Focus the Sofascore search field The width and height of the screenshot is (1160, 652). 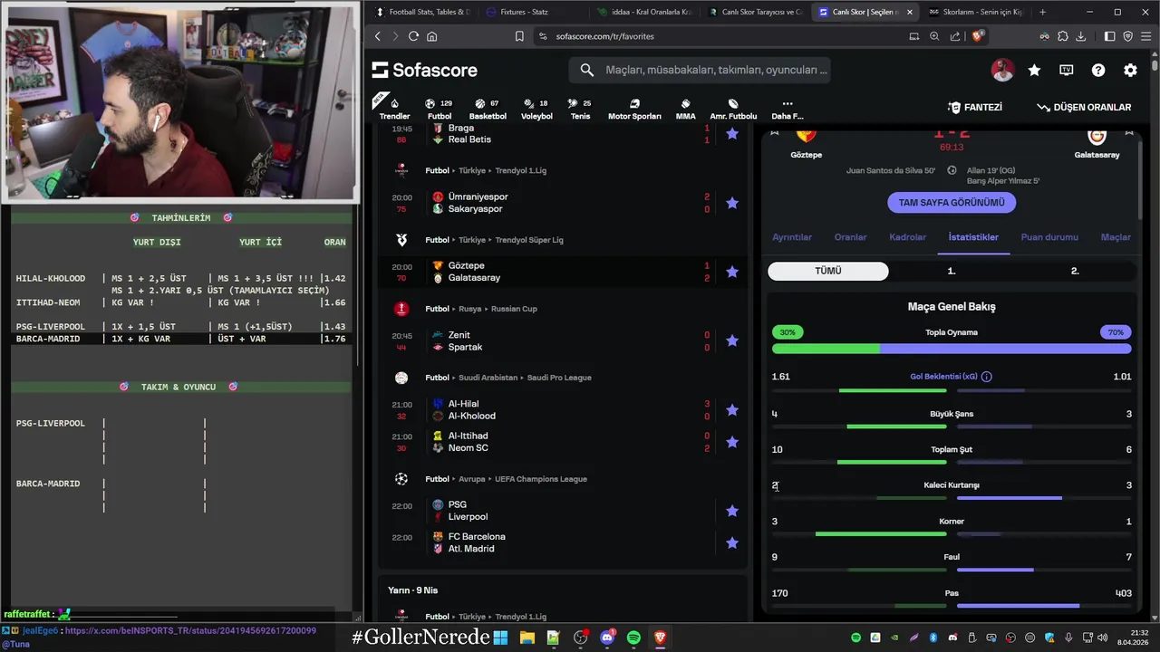[x=700, y=70]
